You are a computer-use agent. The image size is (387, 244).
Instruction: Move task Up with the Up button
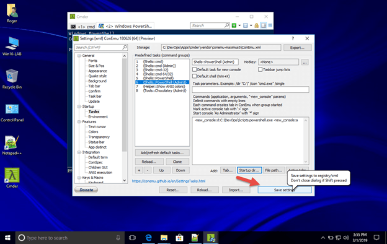coord(161,170)
